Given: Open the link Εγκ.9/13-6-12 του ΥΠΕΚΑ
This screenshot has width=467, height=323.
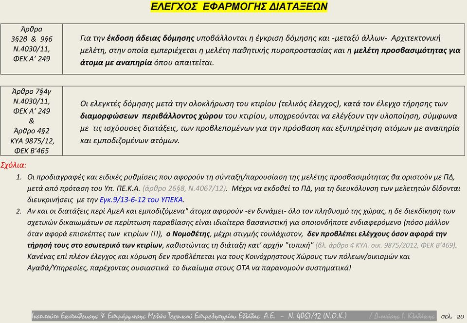Looking at the screenshot, I should pos(142,200).
